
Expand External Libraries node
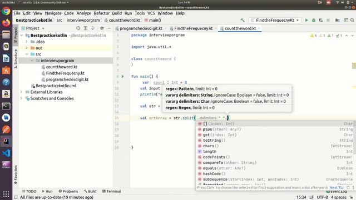22,92
